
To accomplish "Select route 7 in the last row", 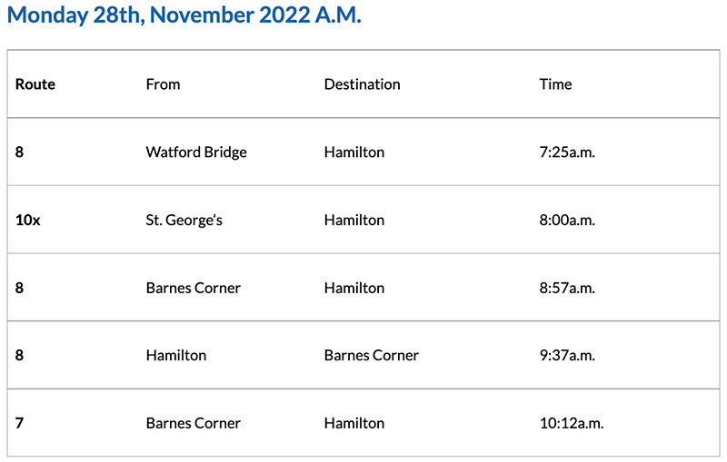I will 20,423.
